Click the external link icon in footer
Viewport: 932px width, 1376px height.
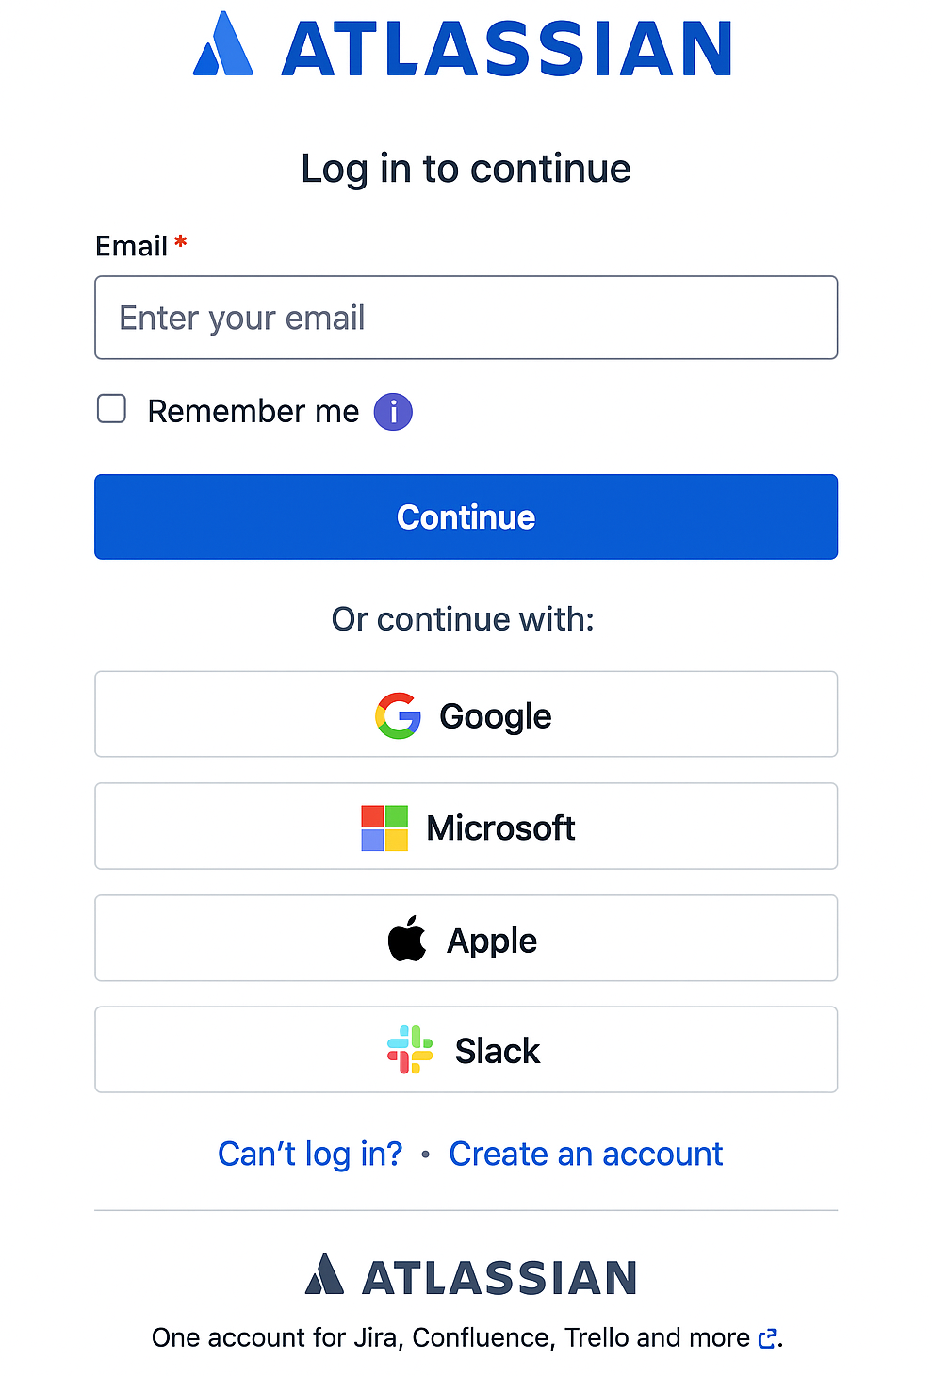767,1338
